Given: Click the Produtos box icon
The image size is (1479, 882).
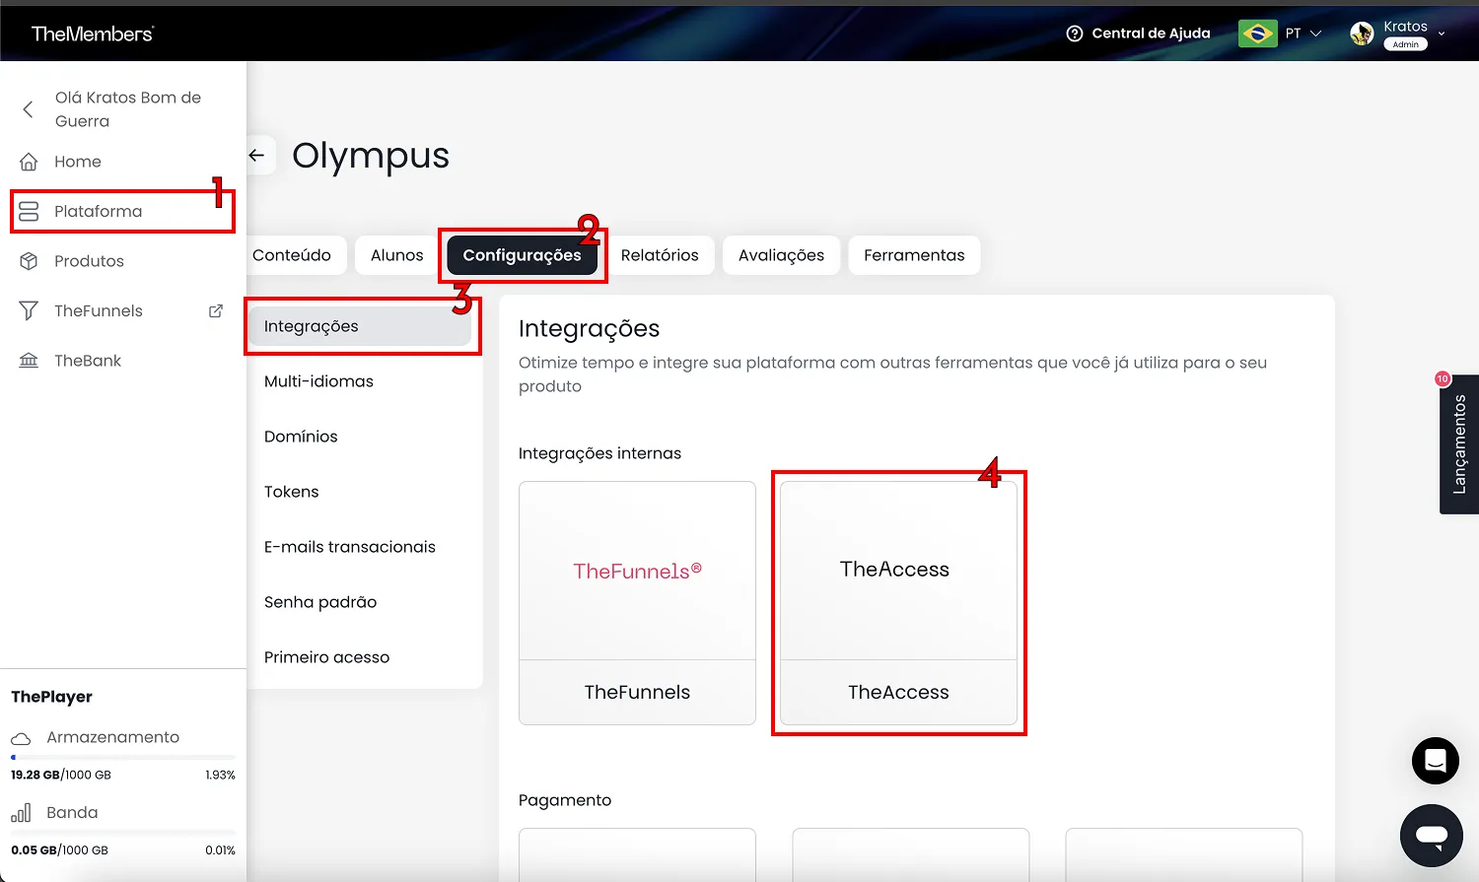Looking at the screenshot, I should click(29, 261).
